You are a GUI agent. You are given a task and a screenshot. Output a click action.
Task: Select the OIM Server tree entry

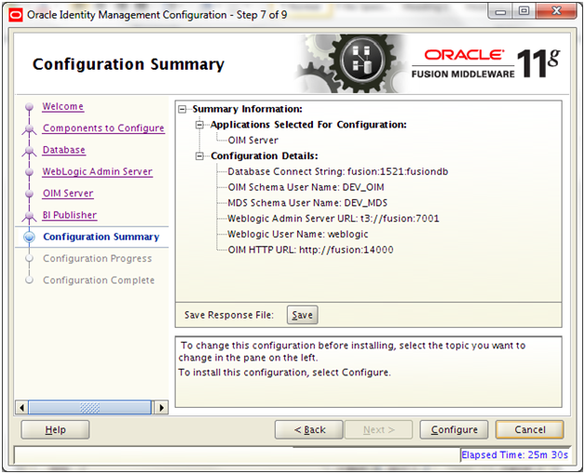[x=253, y=141]
